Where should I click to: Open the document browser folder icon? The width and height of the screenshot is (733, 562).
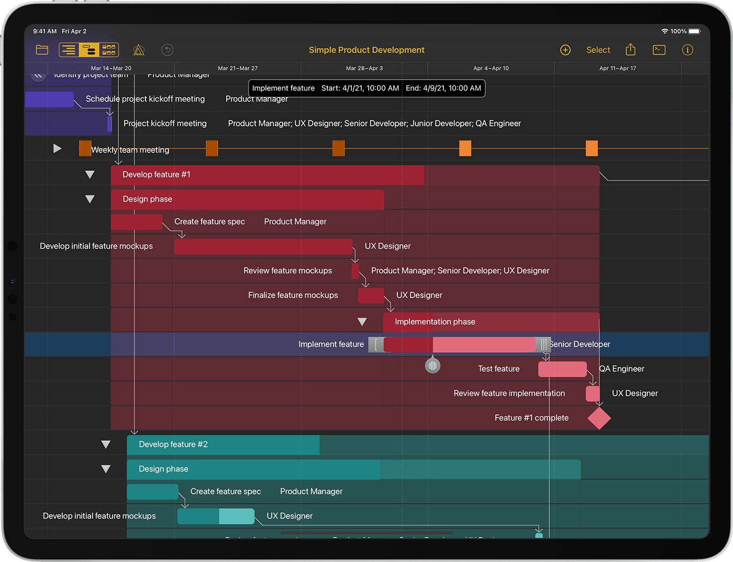tap(42, 50)
